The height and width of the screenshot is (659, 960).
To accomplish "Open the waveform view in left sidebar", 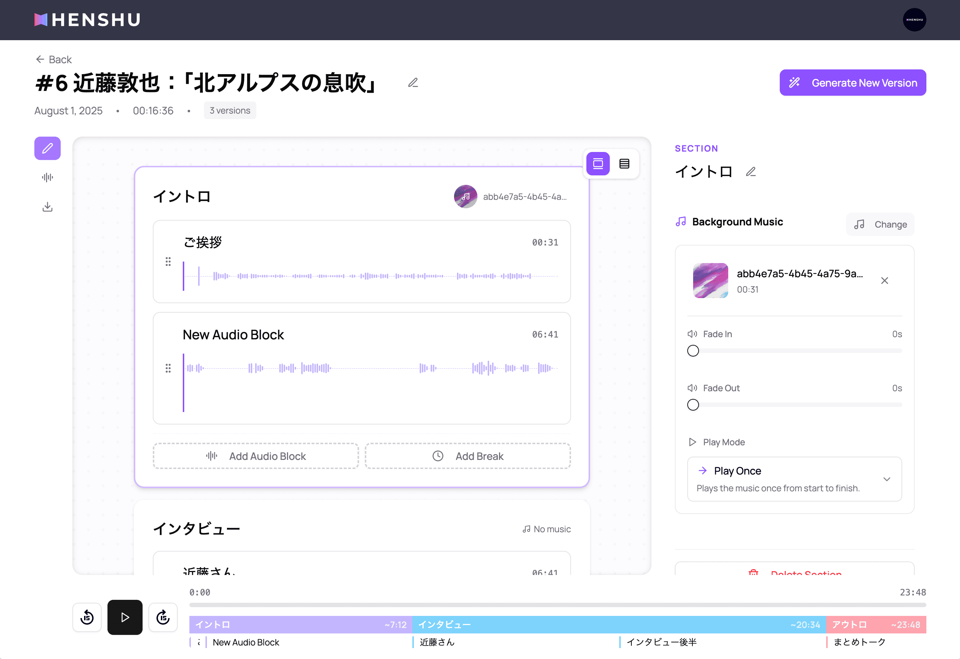I will 47,178.
